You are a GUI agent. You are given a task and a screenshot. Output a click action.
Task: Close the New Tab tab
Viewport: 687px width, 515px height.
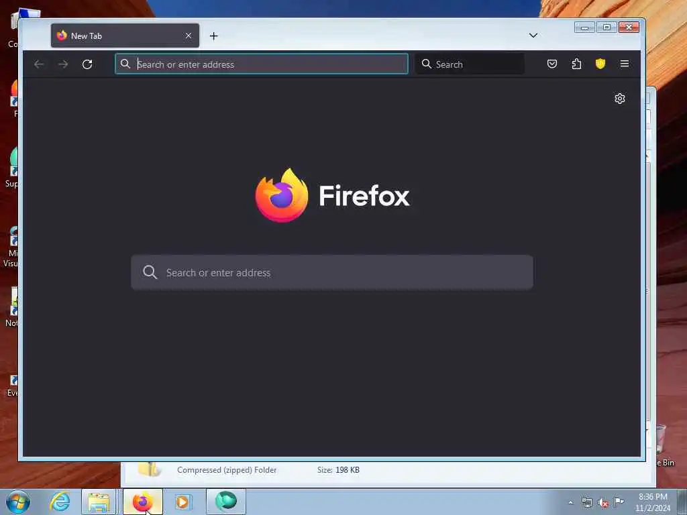coord(189,36)
